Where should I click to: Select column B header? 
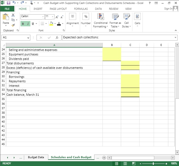click(112, 45)
